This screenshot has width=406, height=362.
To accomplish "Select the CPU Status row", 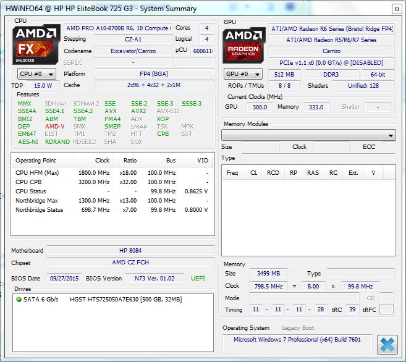I will click(112, 192).
